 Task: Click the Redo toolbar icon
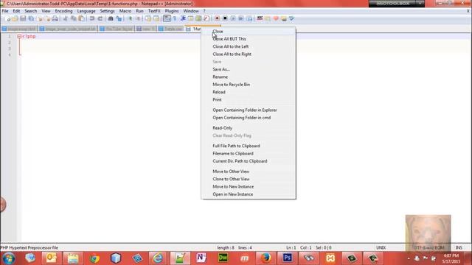point(100,18)
